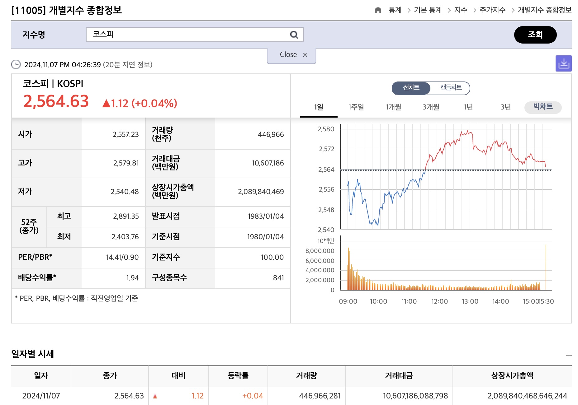Click the 조회 button
The height and width of the screenshot is (405, 578).
tap(535, 35)
